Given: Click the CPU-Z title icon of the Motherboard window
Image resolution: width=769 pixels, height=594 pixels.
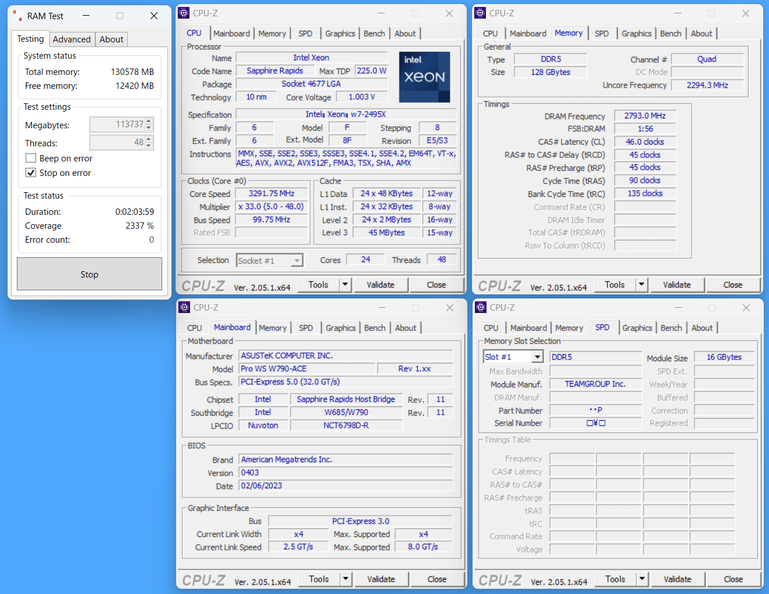Looking at the screenshot, I should click(184, 307).
